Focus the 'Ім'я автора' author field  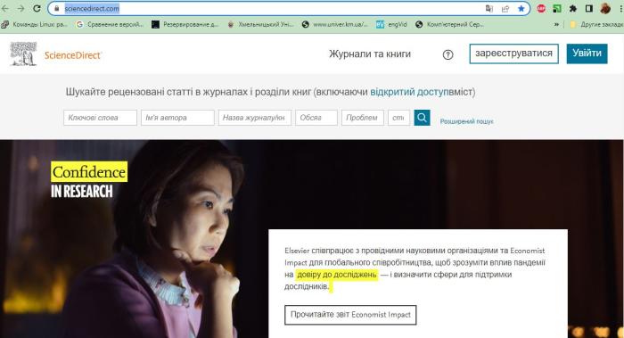(x=177, y=118)
